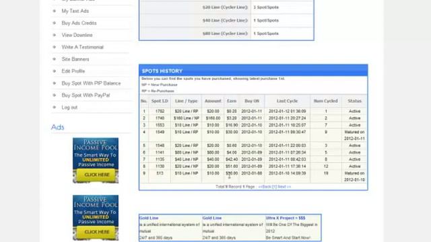Click $40 Line (Cycler Line) row label
The image size is (431, 242).
(225, 20)
